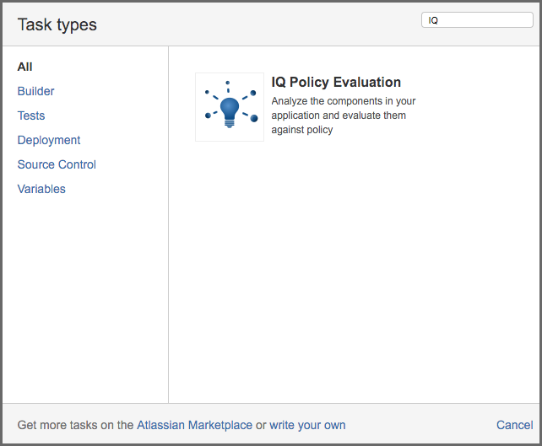This screenshot has width=542, height=446.
Task: Cancel the Task types dialog
Action: tap(515, 425)
